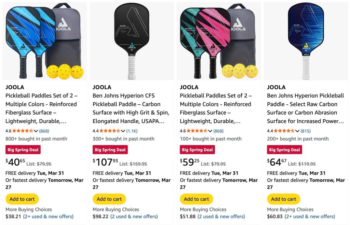This screenshot has height=225, width=350.
Task: Expand rating chevron next to 1.1K reviews
Action: click(123, 131)
